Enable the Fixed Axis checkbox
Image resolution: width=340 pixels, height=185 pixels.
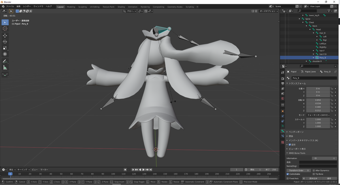[288, 178]
